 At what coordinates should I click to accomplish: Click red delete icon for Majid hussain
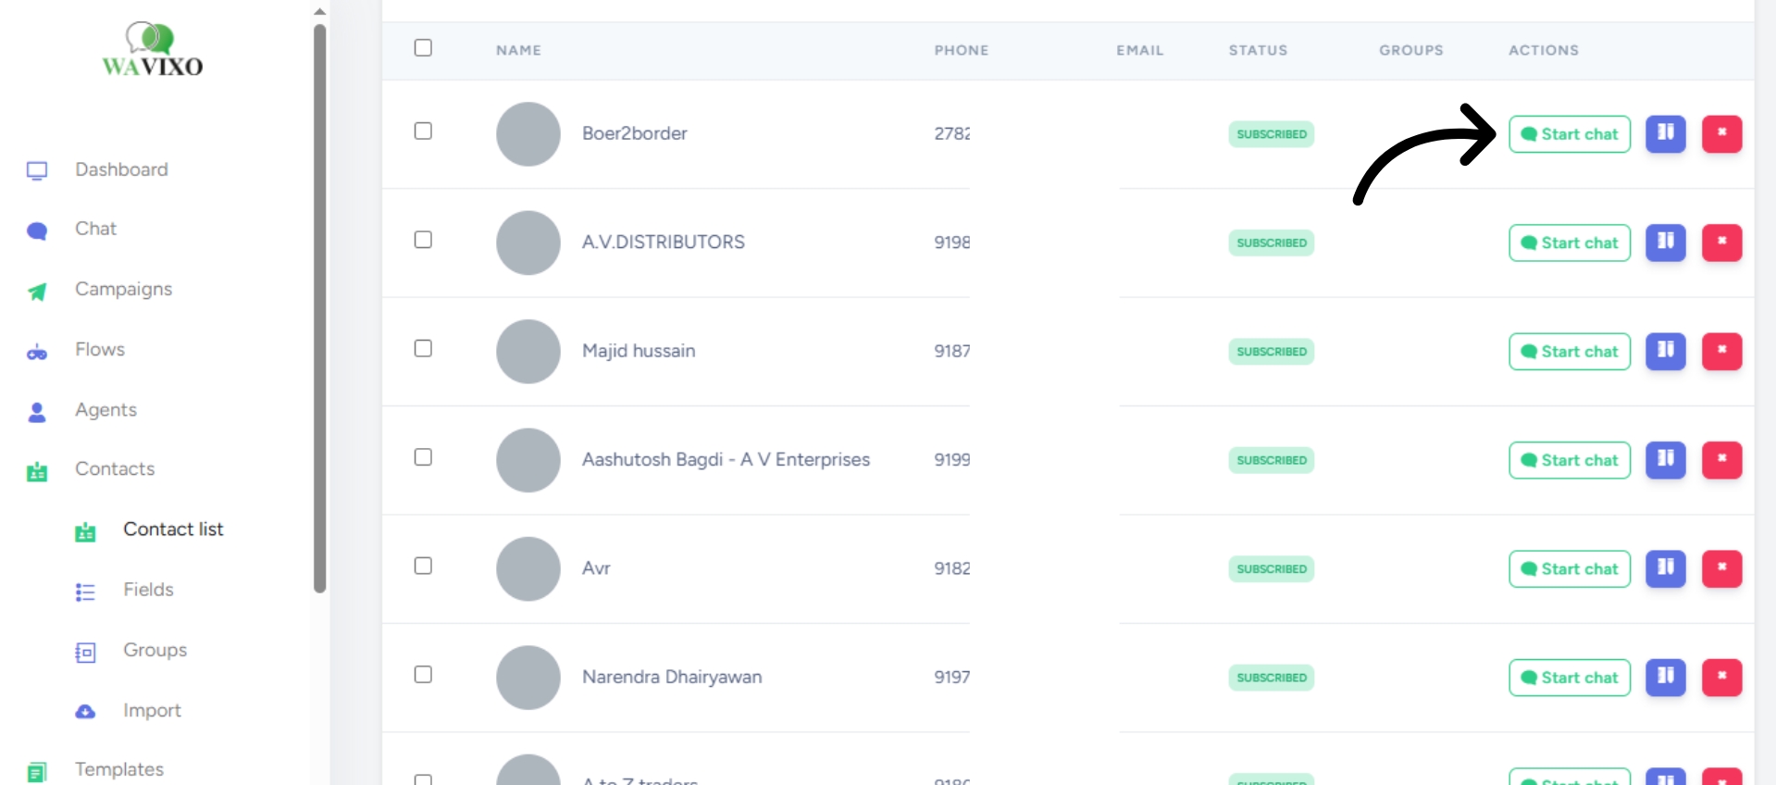pos(1722,351)
